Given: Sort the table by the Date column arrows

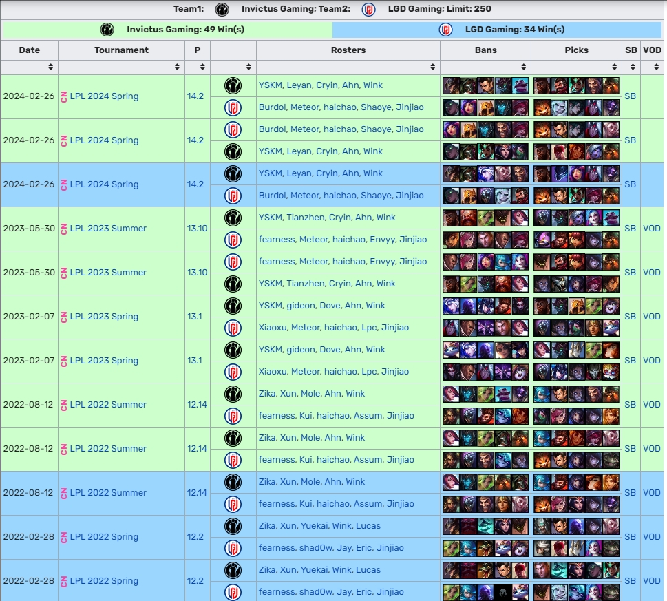Looking at the screenshot, I should point(50,67).
